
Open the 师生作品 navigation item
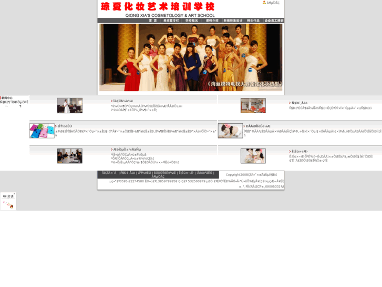pos(253,21)
